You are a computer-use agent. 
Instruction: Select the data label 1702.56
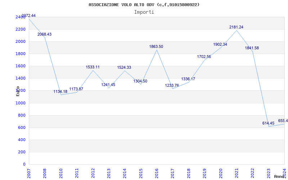point(204,57)
